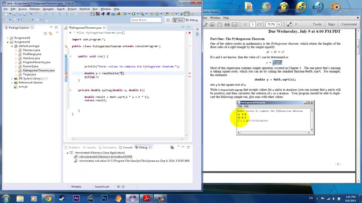Image resolution: width=362 pixels, height=203 pixels.
Task: Close the Package Explorer tab
Action: [x=32, y=28]
